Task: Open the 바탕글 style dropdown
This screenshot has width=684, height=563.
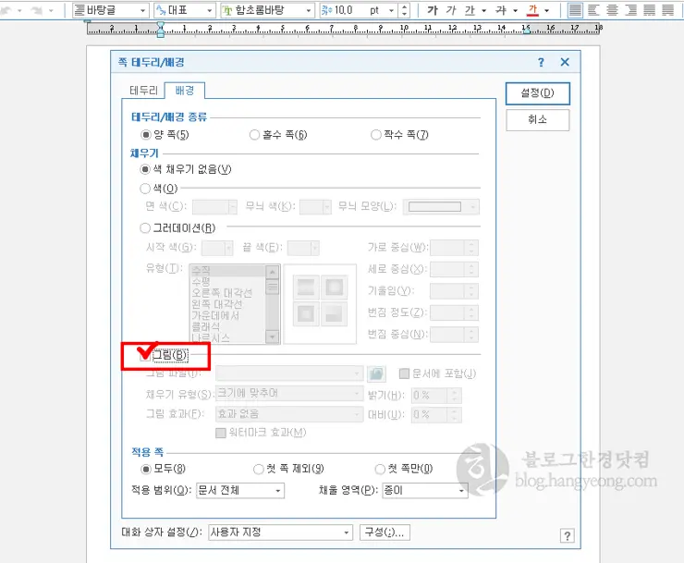Action: [x=110, y=10]
